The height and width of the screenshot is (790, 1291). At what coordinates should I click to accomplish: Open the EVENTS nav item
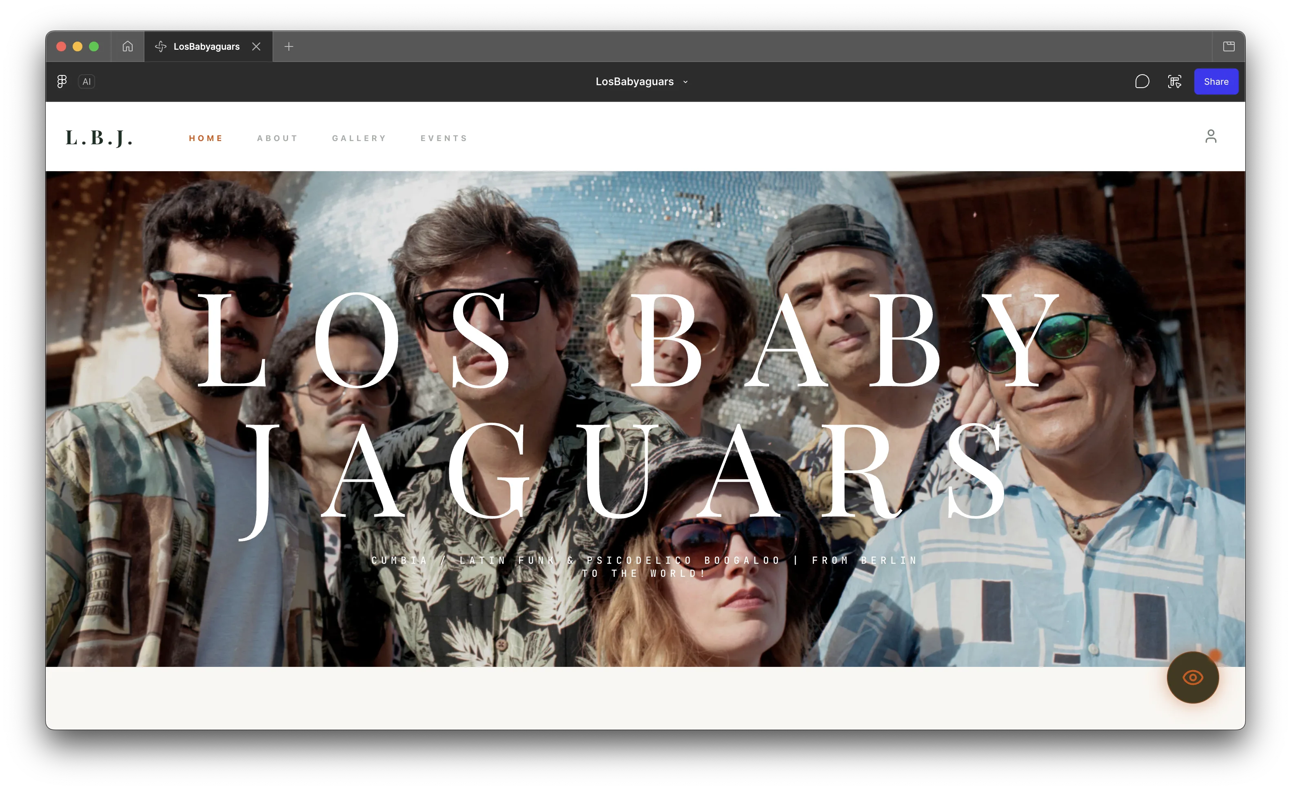click(444, 138)
